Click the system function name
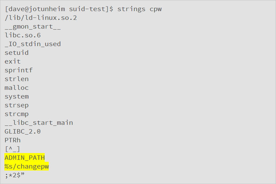Image resolution: width=276 pixels, height=184 pixels. [16, 97]
